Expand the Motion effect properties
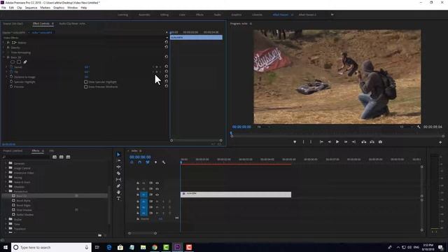 pos(3,42)
